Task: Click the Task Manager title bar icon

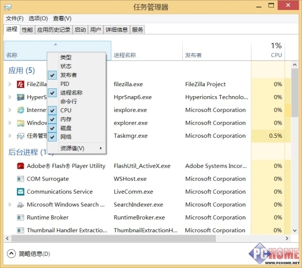Action: coord(8,7)
